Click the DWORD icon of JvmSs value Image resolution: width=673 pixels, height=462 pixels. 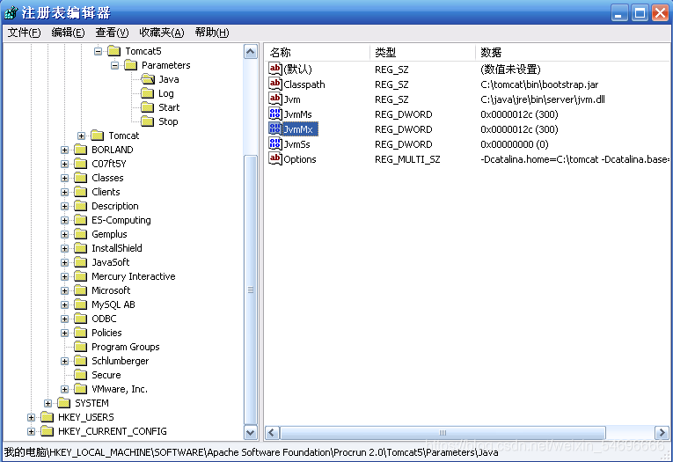[275, 143]
